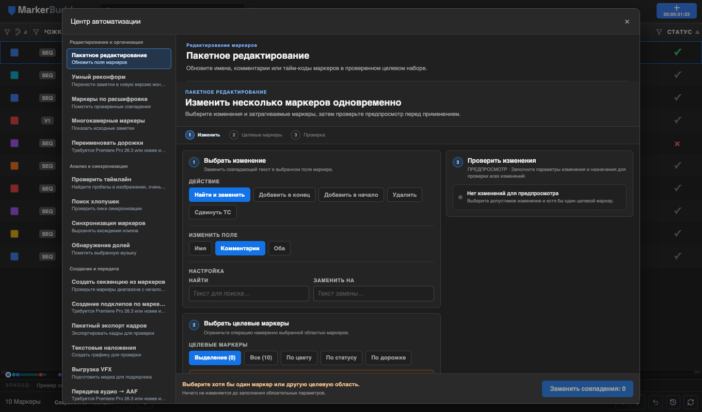Viewport: 702px width, 412px height.
Task: Open Пакетный экспорт кадров in the sidebar
Action: [x=119, y=329]
